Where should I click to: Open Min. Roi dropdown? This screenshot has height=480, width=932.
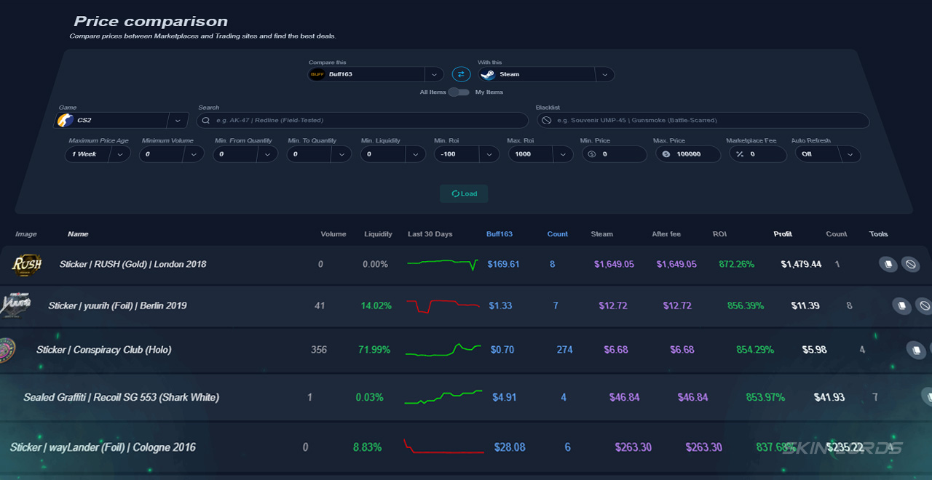click(466, 154)
